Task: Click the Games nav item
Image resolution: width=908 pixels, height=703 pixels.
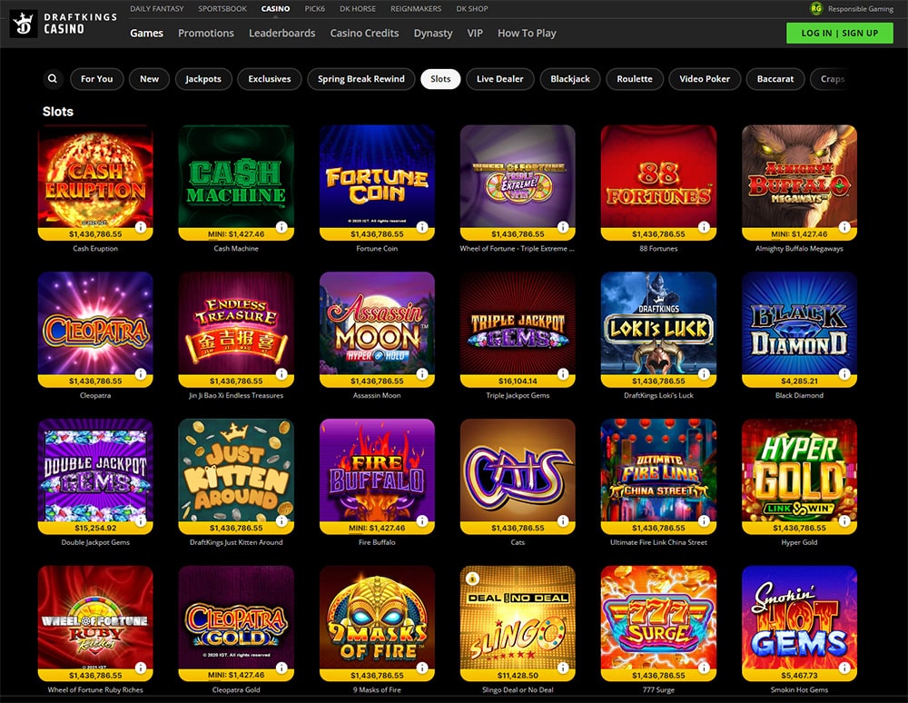Action: tap(146, 33)
